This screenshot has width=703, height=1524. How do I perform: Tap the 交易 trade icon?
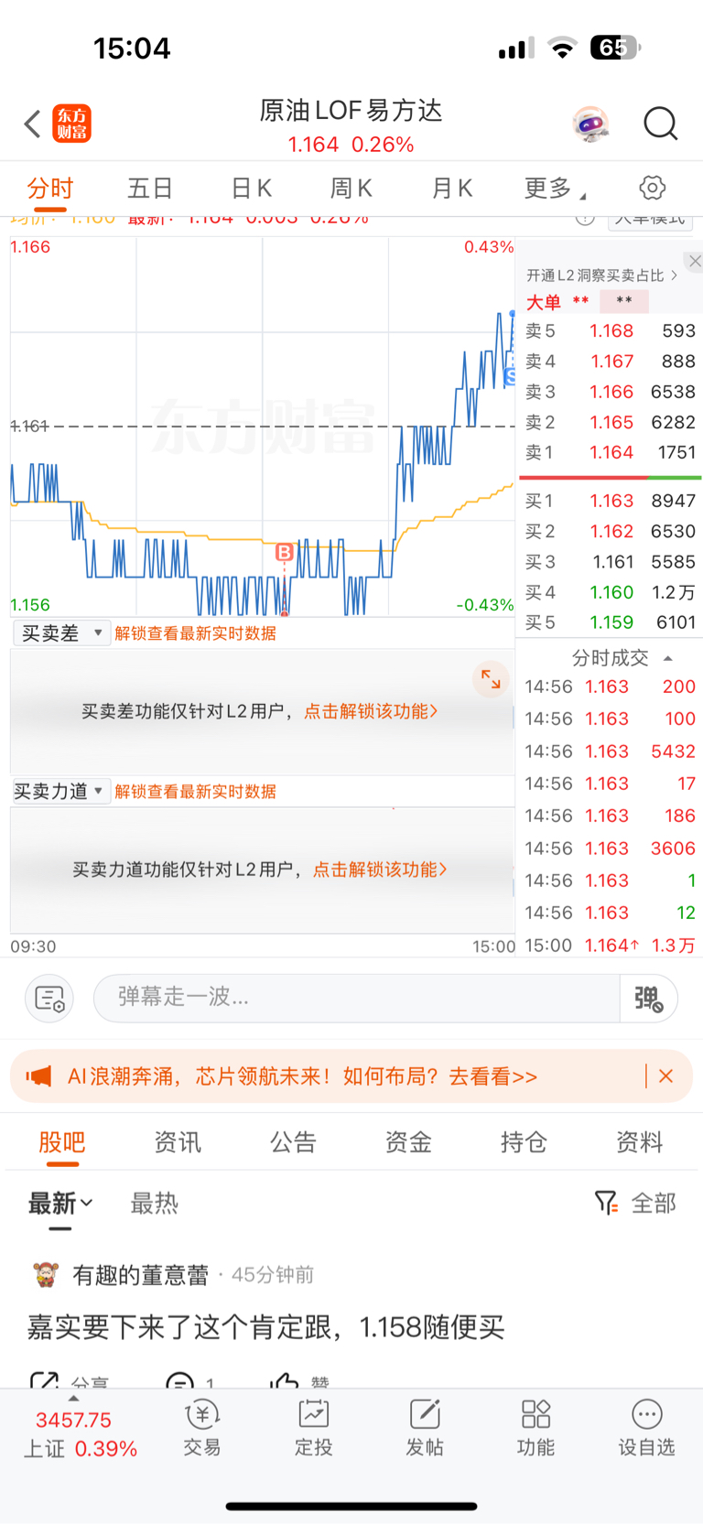(x=202, y=1428)
